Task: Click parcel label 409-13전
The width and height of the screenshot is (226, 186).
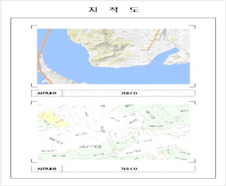Action: tap(156, 126)
